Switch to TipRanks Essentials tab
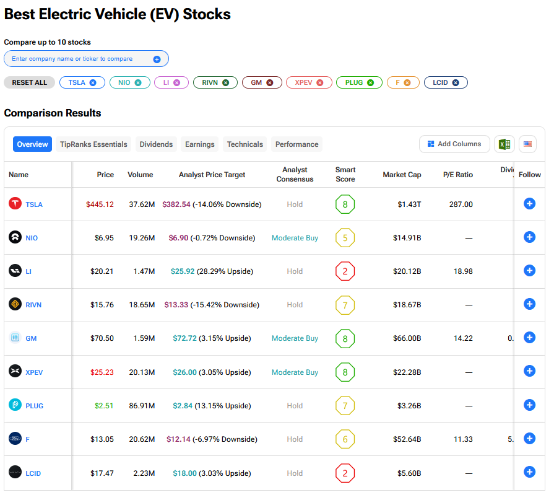The width and height of the screenshot is (554, 500). [93, 144]
